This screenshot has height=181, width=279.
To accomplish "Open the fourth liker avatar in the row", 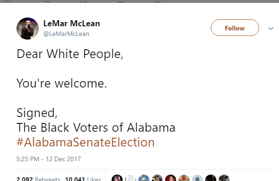I will 157,178.
